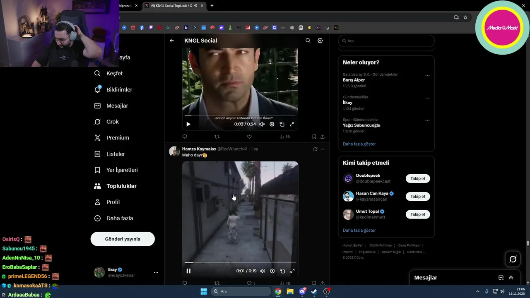
Task: Open the Gizlilik Politikası footer link
Action: point(381,245)
